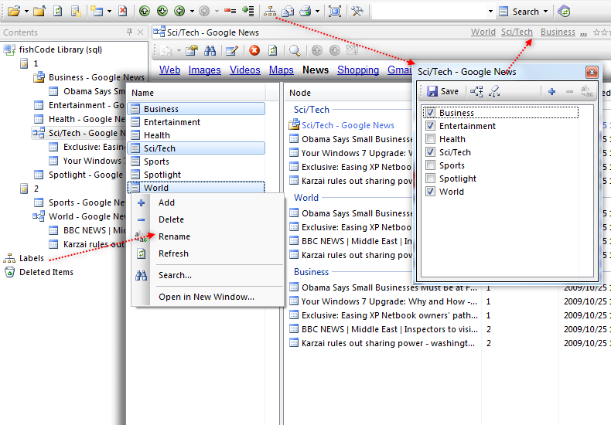Image resolution: width=611 pixels, height=425 pixels.
Task: Click the green up arrow navigation icon
Action: coord(145,12)
